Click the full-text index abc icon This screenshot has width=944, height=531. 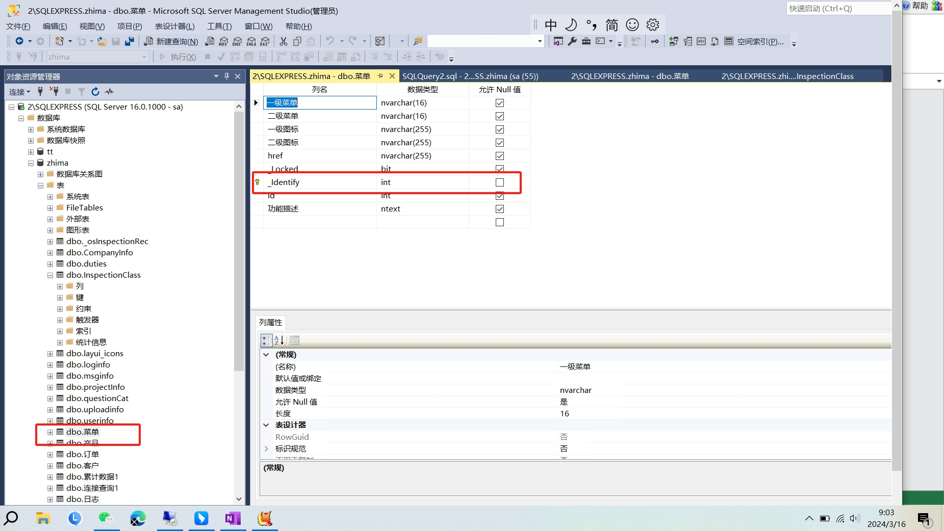pos(701,41)
